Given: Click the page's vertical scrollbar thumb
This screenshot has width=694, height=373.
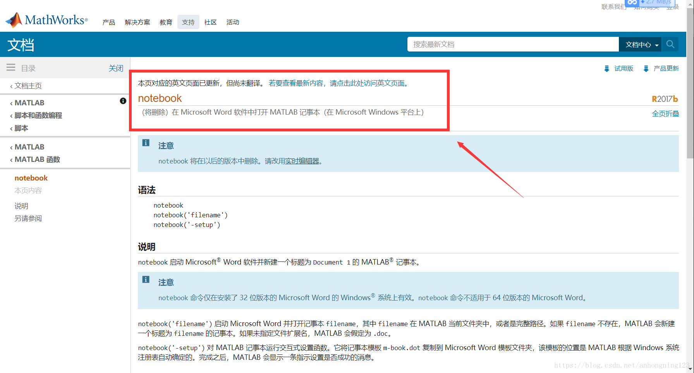Looking at the screenshot, I should pyautogui.click(x=690, y=81).
